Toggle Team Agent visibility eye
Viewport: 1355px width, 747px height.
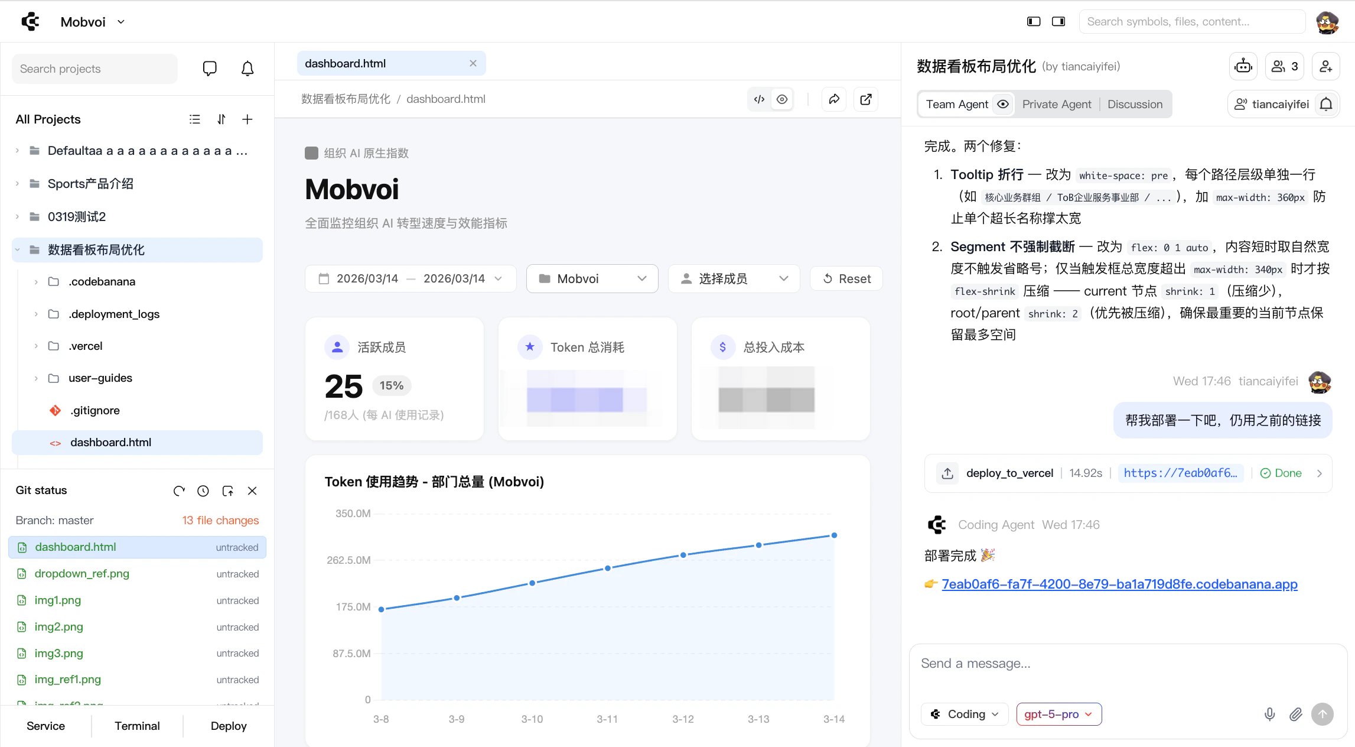coord(1002,104)
